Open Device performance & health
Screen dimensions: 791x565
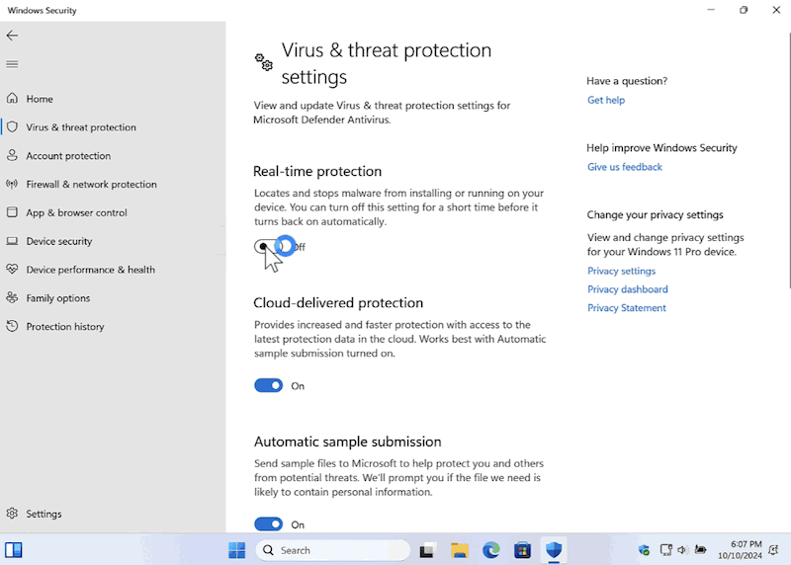pos(113,269)
